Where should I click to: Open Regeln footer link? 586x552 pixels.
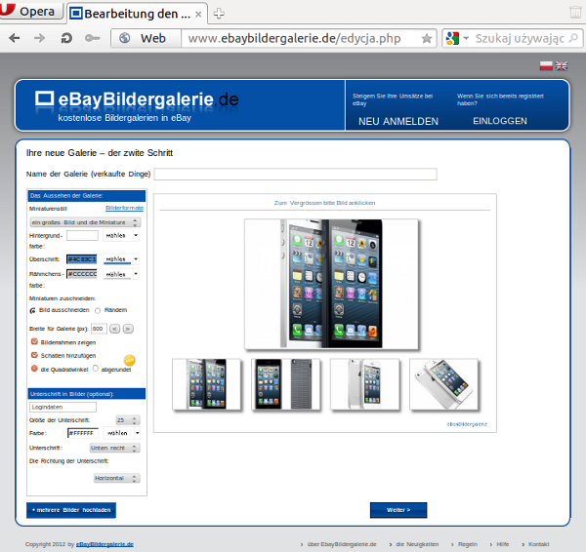point(468,544)
